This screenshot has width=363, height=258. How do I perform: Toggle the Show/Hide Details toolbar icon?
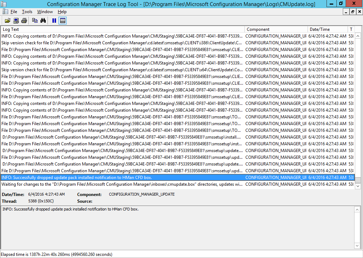tap(62, 21)
